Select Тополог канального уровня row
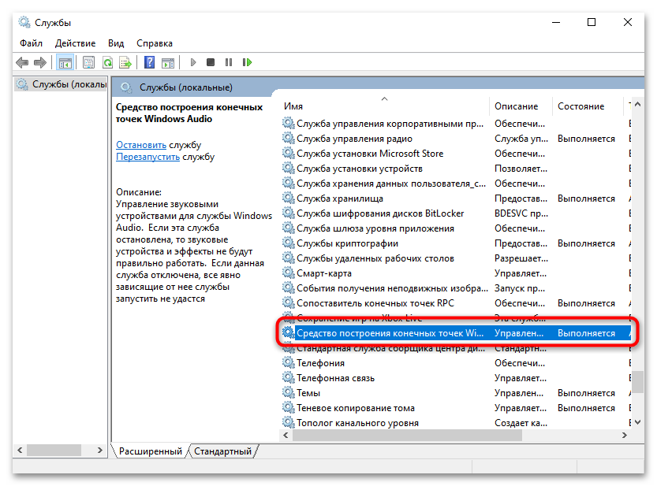657x486 pixels. (456, 423)
